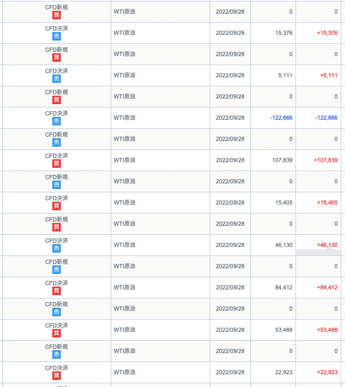The image size is (345, 387).
Task: Click the blue 売 badge in the +15,376 row
Action: click(x=57, y=36)
